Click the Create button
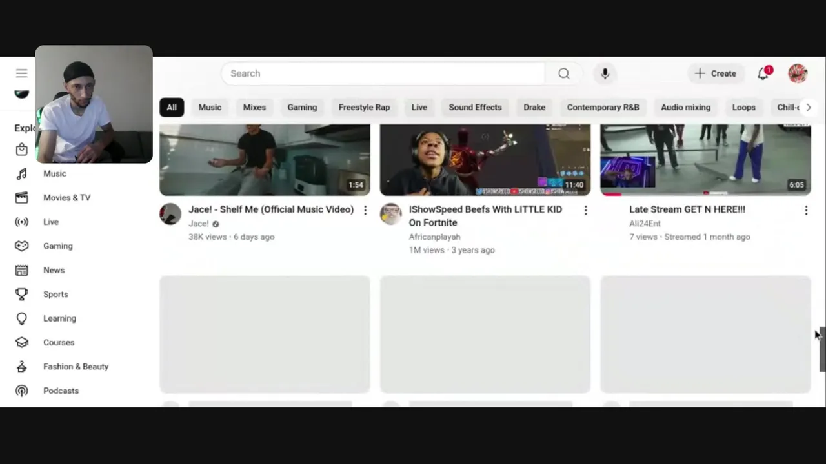This screenshot has width=826, height=464. (x=716, y=73)
